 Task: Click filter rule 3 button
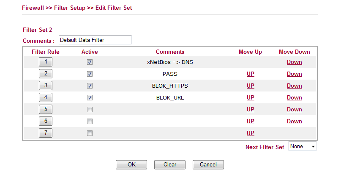coord(46,86)
